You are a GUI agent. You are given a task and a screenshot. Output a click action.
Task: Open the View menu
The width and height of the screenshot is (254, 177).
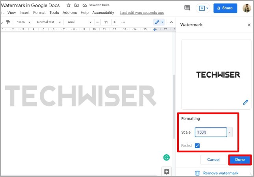click(x=11, y=13)
